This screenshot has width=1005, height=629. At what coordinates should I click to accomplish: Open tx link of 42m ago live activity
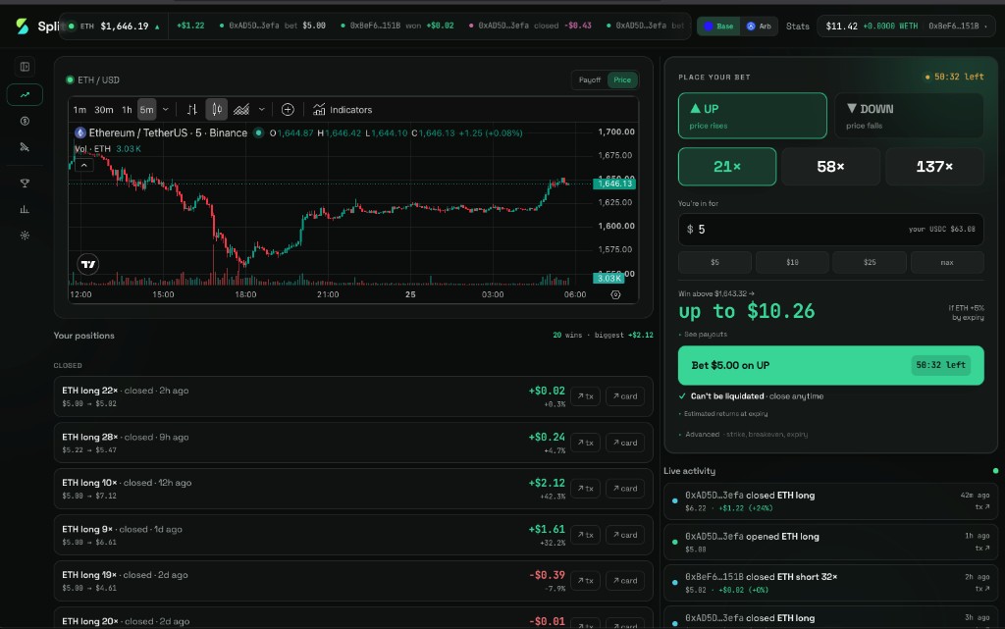pos(982,506)
